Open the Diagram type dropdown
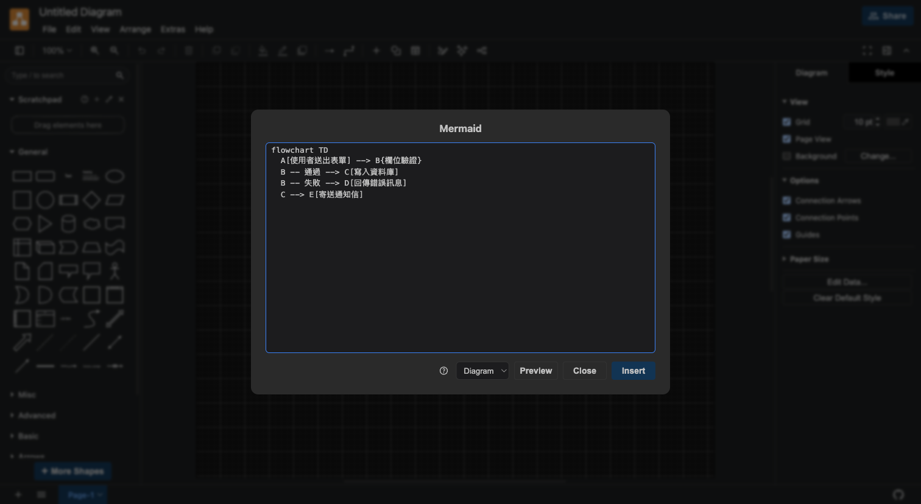This screenshot has width=921, height=504. 482,371
